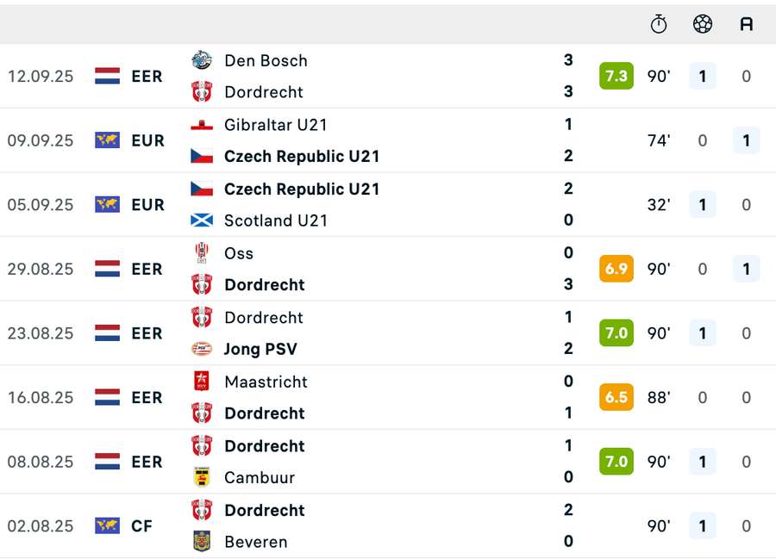Click the assists 'A' header icon
Screen dimensions: 776x559
(x=747, y=24)
